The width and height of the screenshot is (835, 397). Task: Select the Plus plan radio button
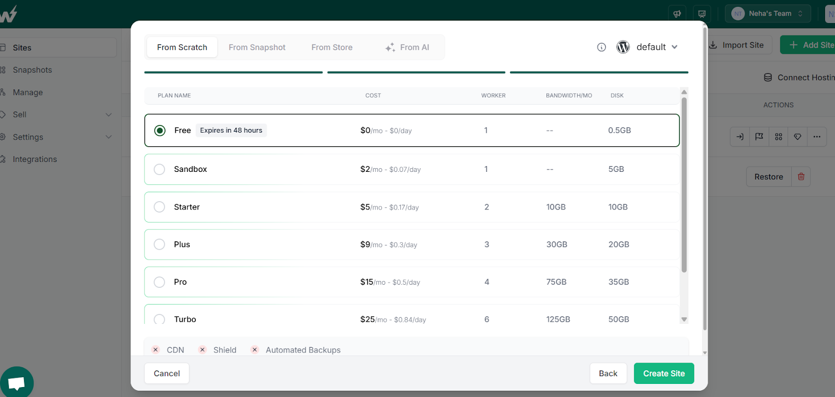point(160,244)
